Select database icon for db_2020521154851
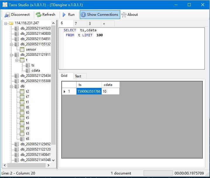The height and width of the screenshot is (178, 210). pyautogui.click(x=17, y=39)
